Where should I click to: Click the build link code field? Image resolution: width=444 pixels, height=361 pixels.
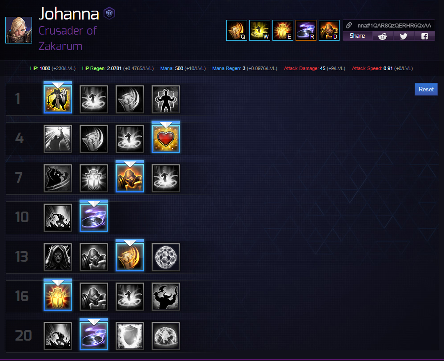pos(389,25)
